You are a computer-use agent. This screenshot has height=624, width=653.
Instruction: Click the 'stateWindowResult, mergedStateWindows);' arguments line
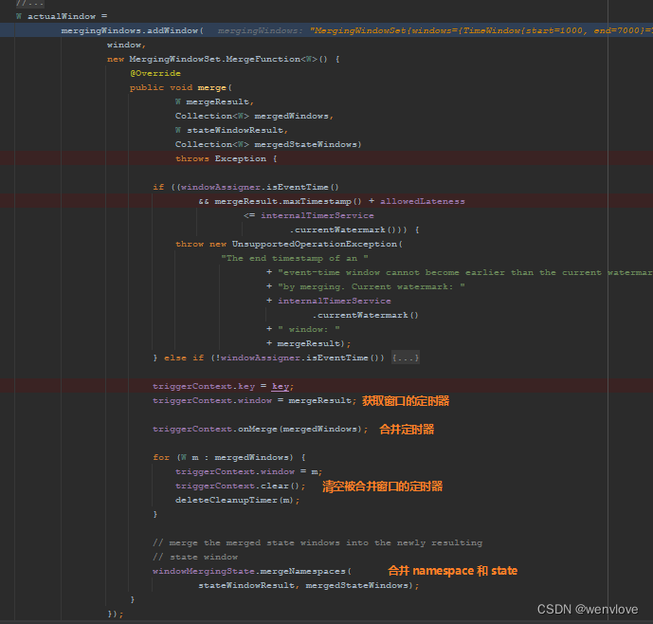pos(308,585)
